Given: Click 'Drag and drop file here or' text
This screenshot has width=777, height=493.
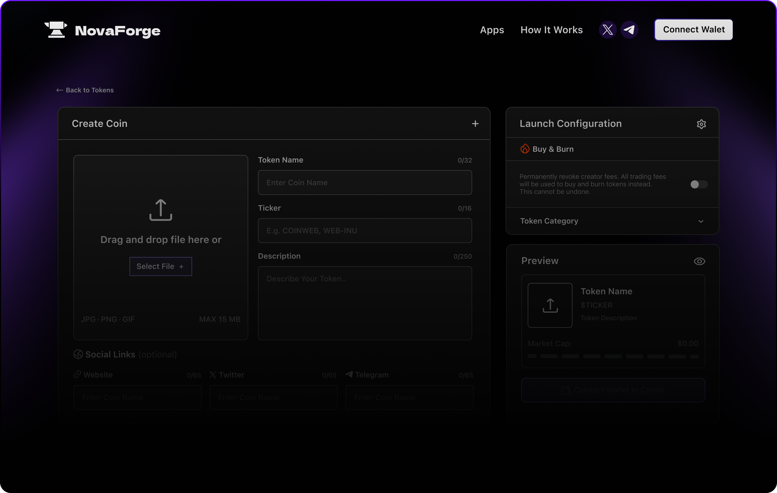Looking at the screenshot, I should [x=161, y=239].
